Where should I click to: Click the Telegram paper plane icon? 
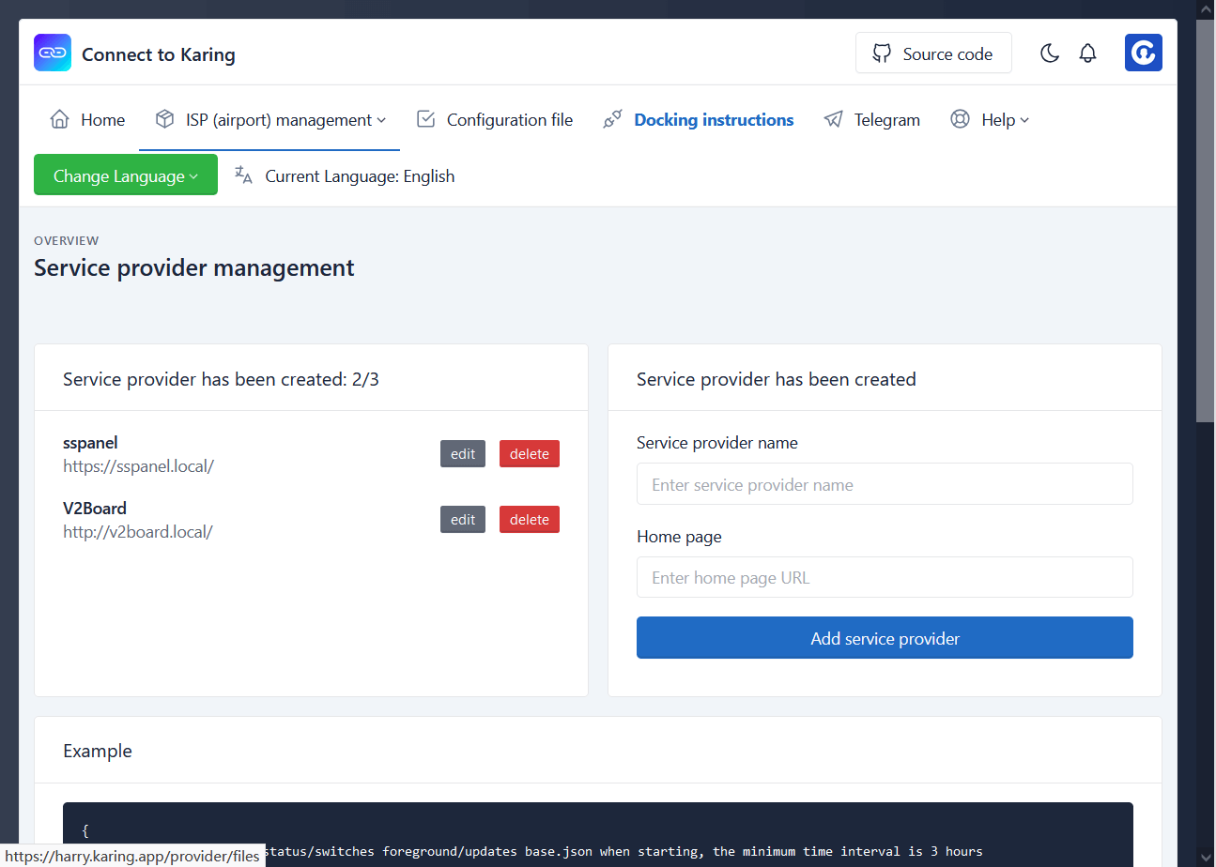[834, 120]
